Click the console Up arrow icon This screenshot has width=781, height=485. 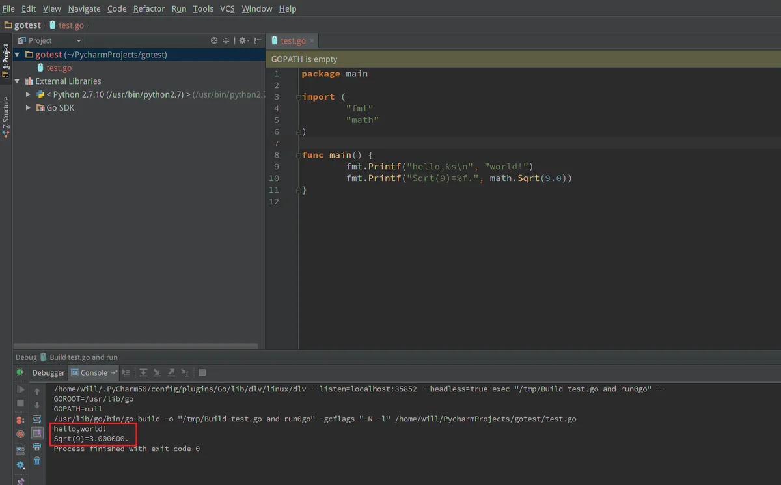coord(37,392)
